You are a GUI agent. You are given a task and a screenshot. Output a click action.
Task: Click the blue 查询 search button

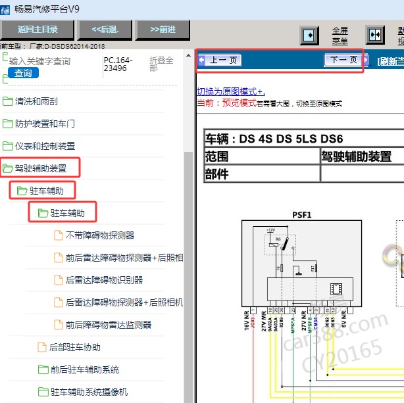tap(23, 73)
